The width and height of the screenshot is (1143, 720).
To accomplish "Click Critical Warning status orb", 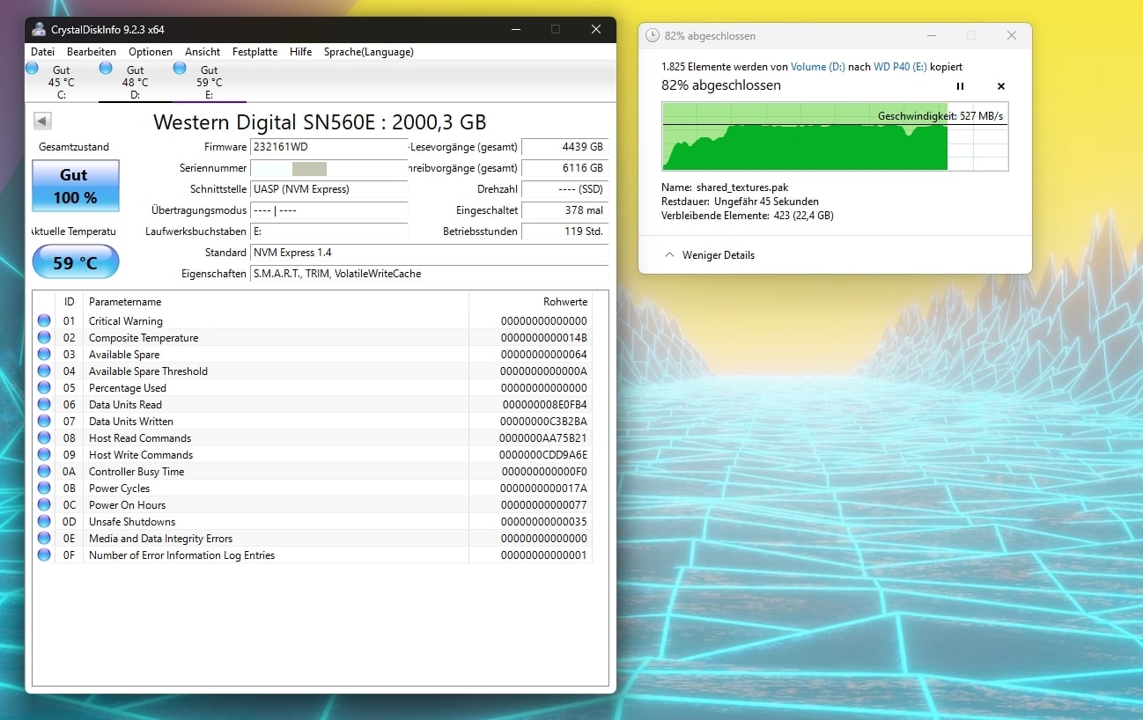I will [44, 321].
